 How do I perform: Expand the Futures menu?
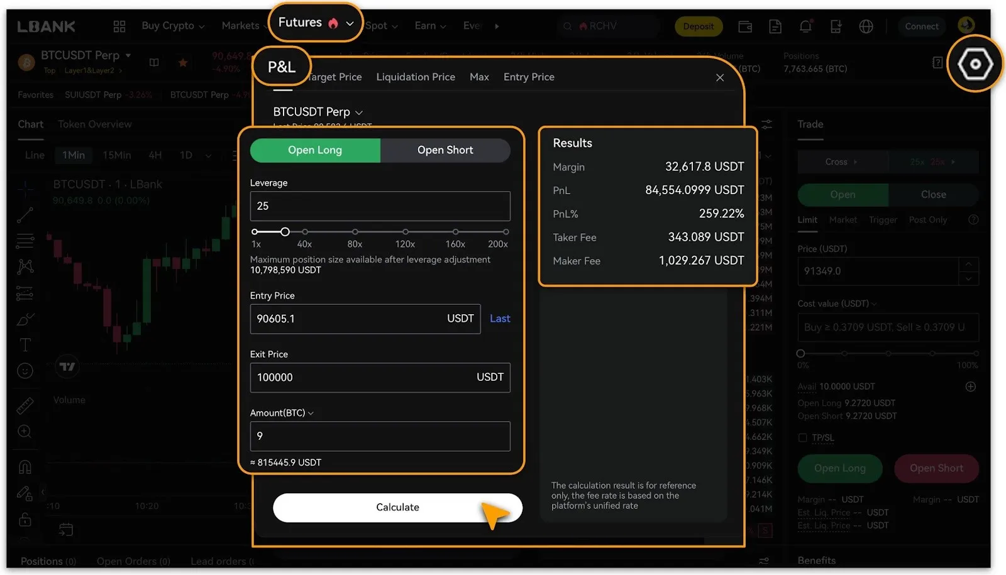tap(316, 23)
